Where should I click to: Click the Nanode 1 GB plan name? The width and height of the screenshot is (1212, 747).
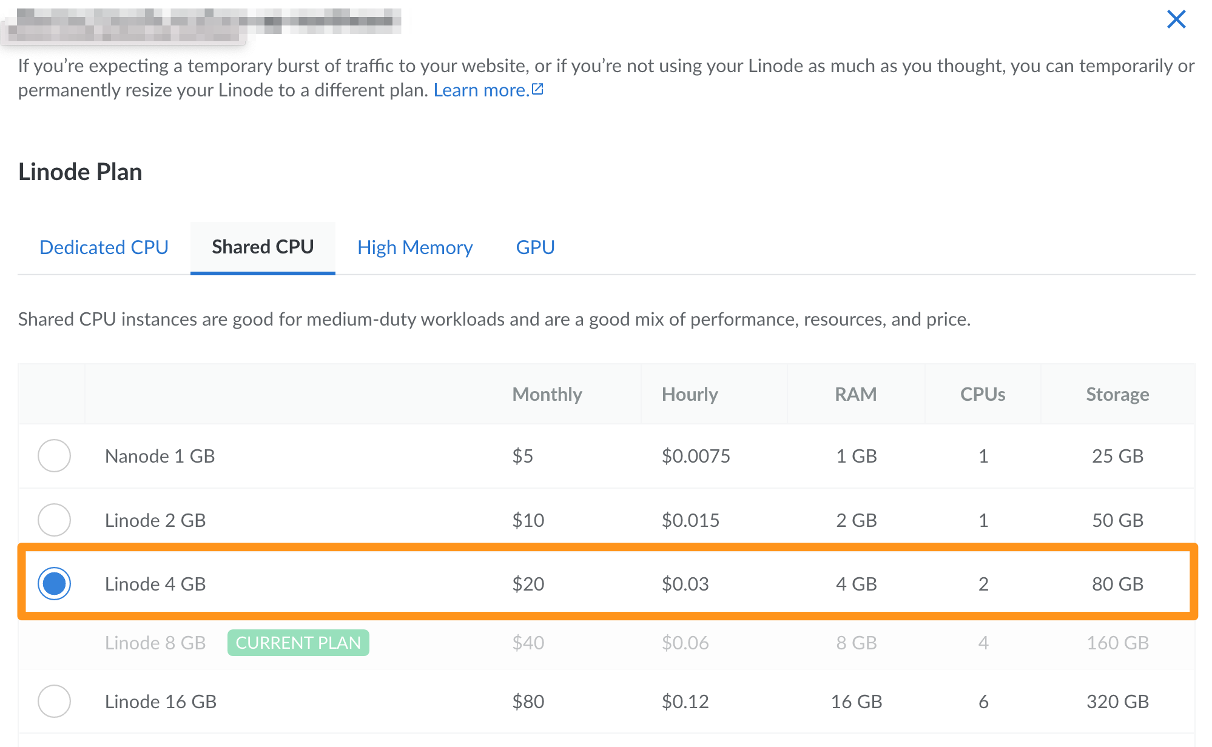[160, 456]
